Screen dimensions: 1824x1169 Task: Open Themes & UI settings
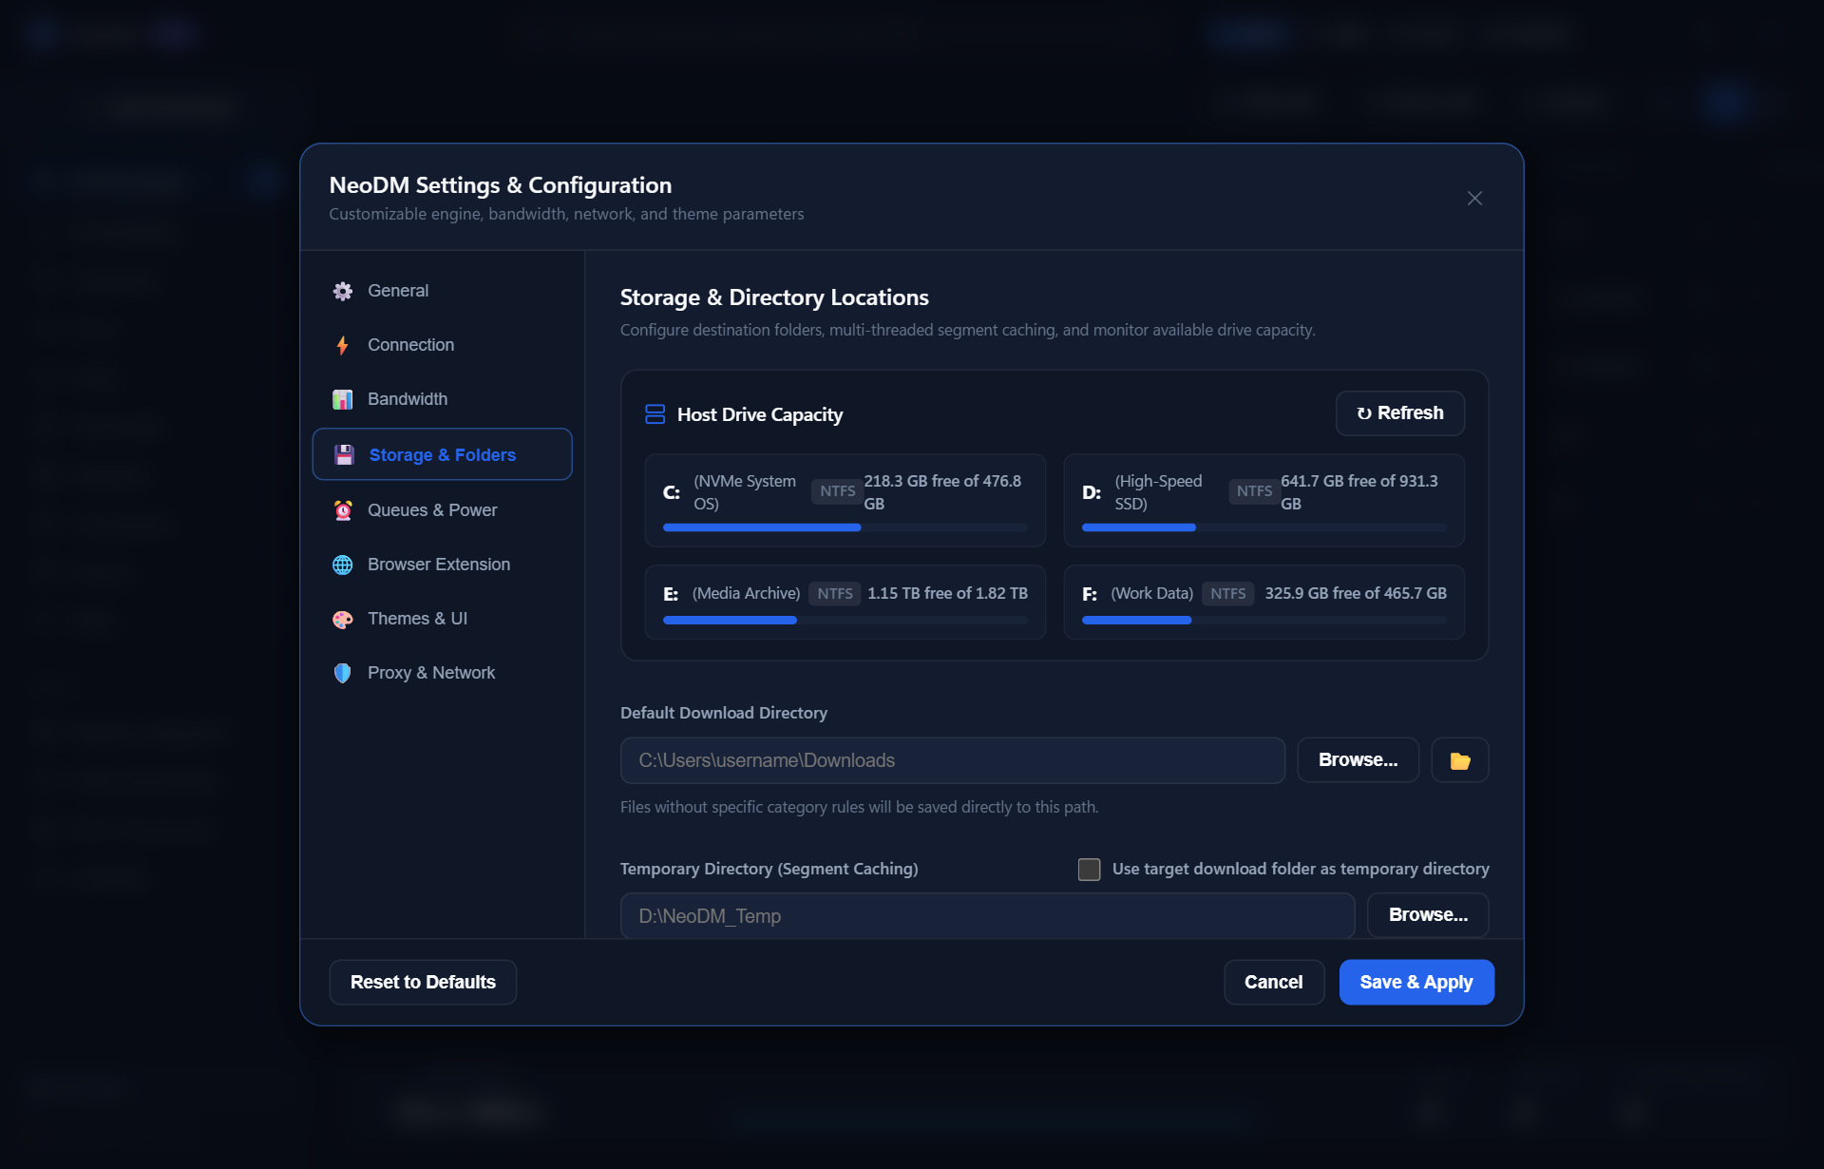(442, 619)
